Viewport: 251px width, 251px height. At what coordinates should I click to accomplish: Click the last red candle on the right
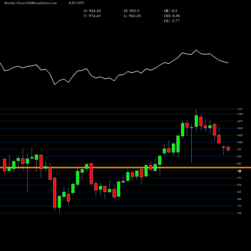click(228, 149)
